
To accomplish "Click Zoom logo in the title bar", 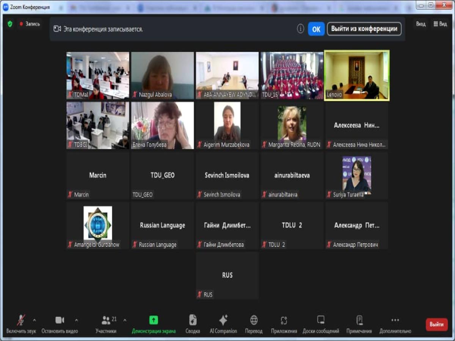I will [6, 7].
